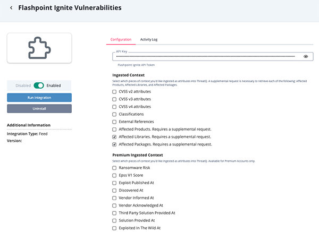
Task: Toggle the Disabled/Enabled integration switch
Action: tap(39, 85)
